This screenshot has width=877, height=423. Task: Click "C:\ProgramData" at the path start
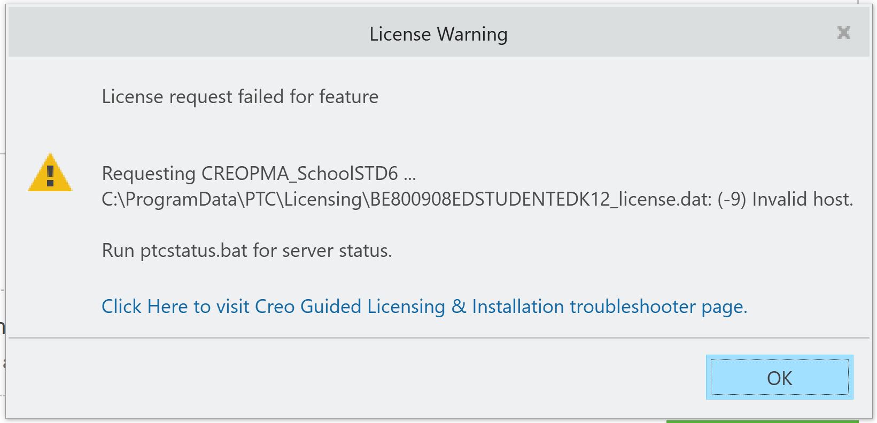[170, 199]
